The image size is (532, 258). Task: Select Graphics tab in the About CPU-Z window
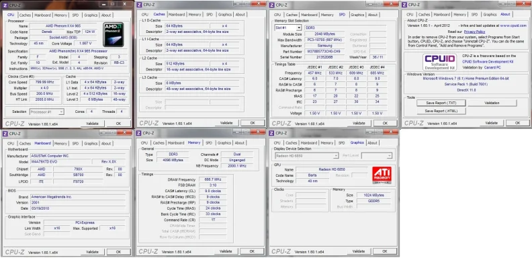490,15
